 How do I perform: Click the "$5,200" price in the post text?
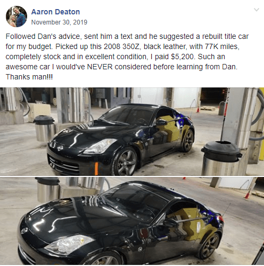tap(183, 57)
